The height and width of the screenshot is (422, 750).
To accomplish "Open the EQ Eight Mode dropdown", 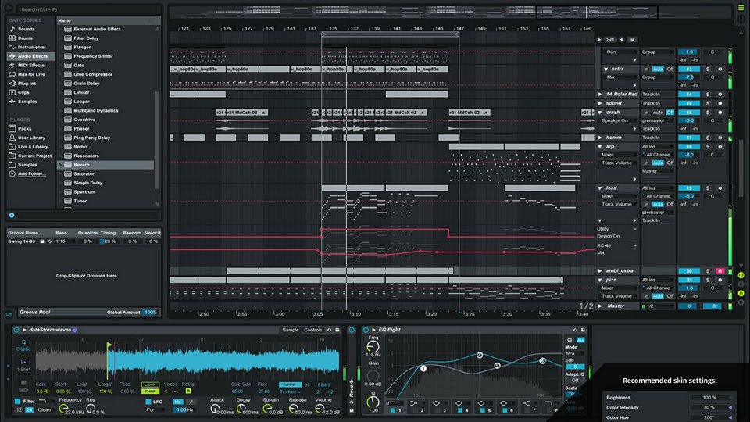I will pos(575,352).
